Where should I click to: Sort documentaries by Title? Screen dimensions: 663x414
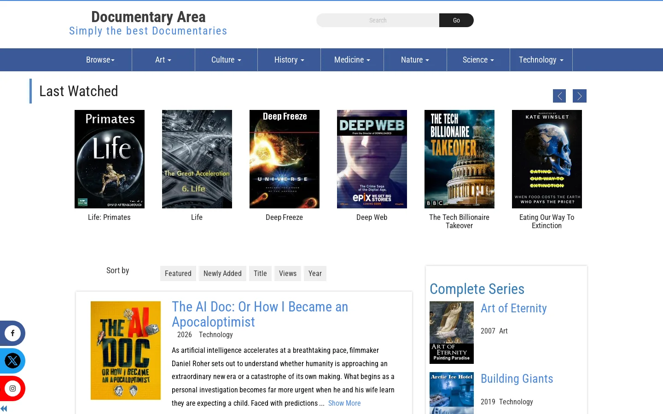[260, 273]
